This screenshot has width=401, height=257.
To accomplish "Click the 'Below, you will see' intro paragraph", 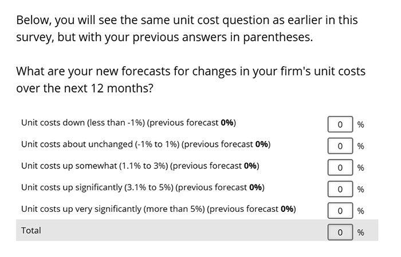I will coord(187,29).
